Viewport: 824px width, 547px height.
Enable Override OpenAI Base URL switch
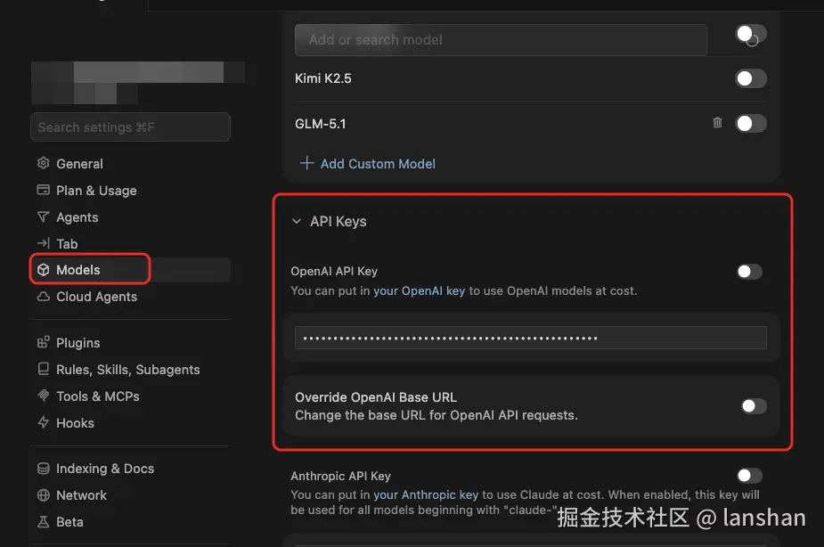coord(754,406)
